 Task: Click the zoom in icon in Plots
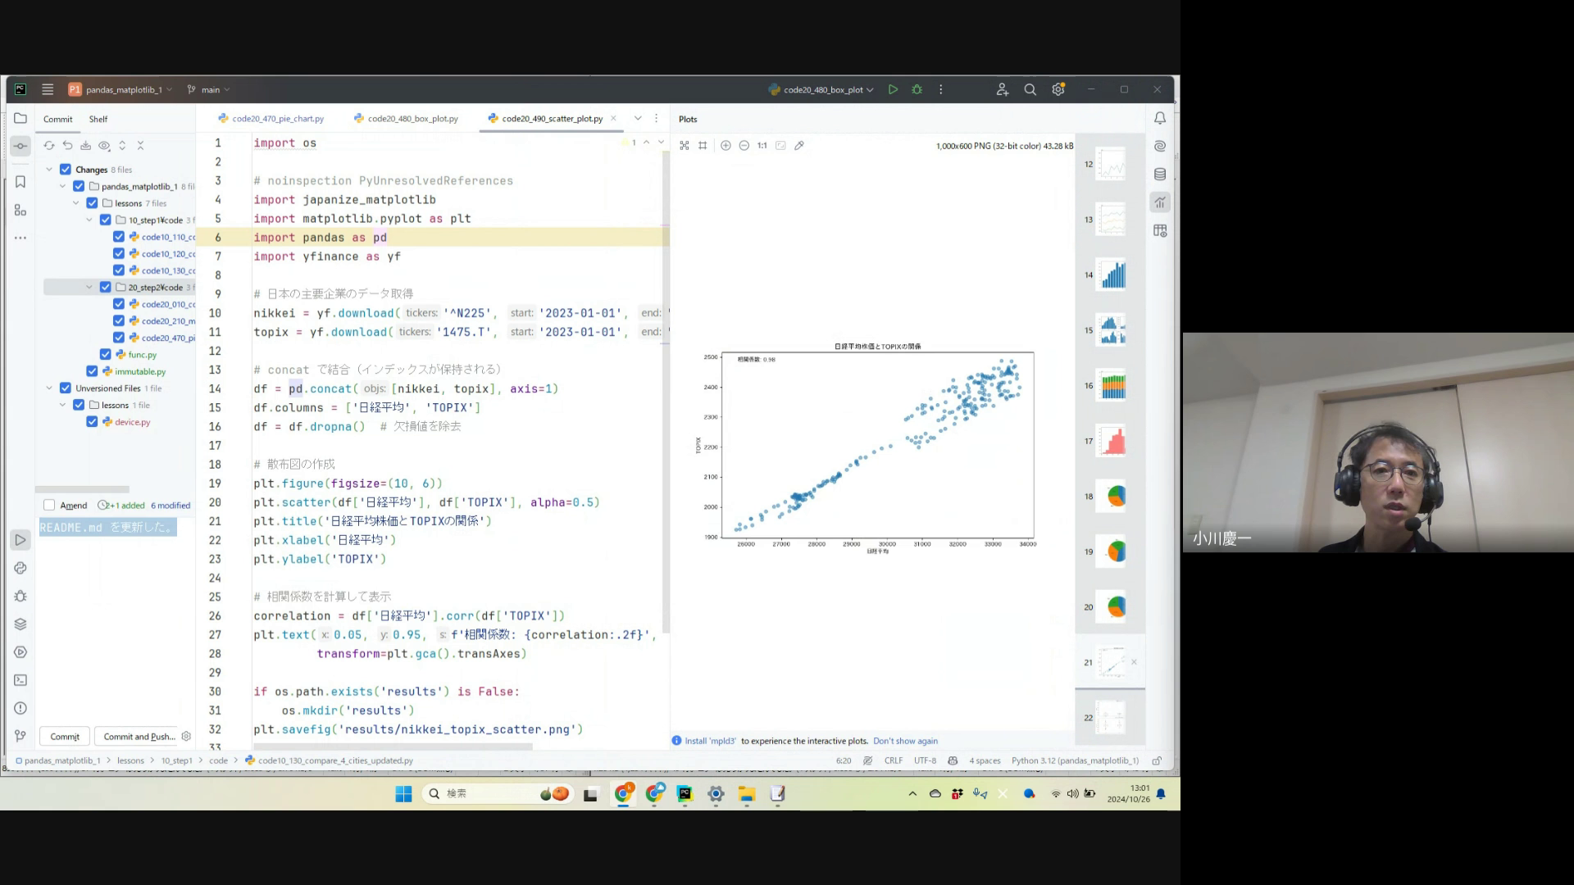coord(726,145)
